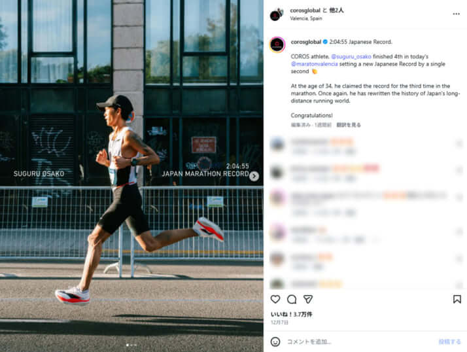The height and width of the screenshot is (352, 467).
Task: Advance to next photo with carousel arrow
Action: tap(254, 176)
